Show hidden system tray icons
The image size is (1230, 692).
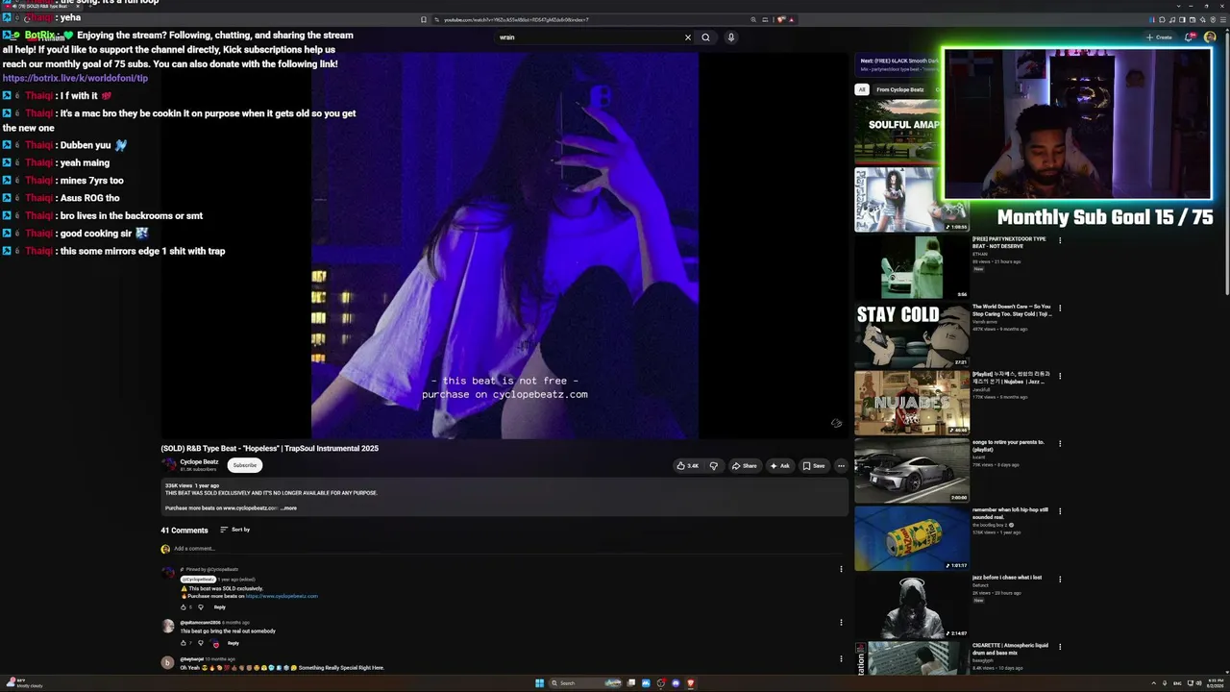pos(1155,683)
